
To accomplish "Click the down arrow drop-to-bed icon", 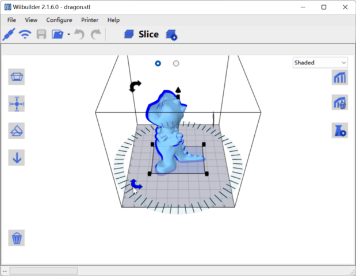I will coord(17,158).
